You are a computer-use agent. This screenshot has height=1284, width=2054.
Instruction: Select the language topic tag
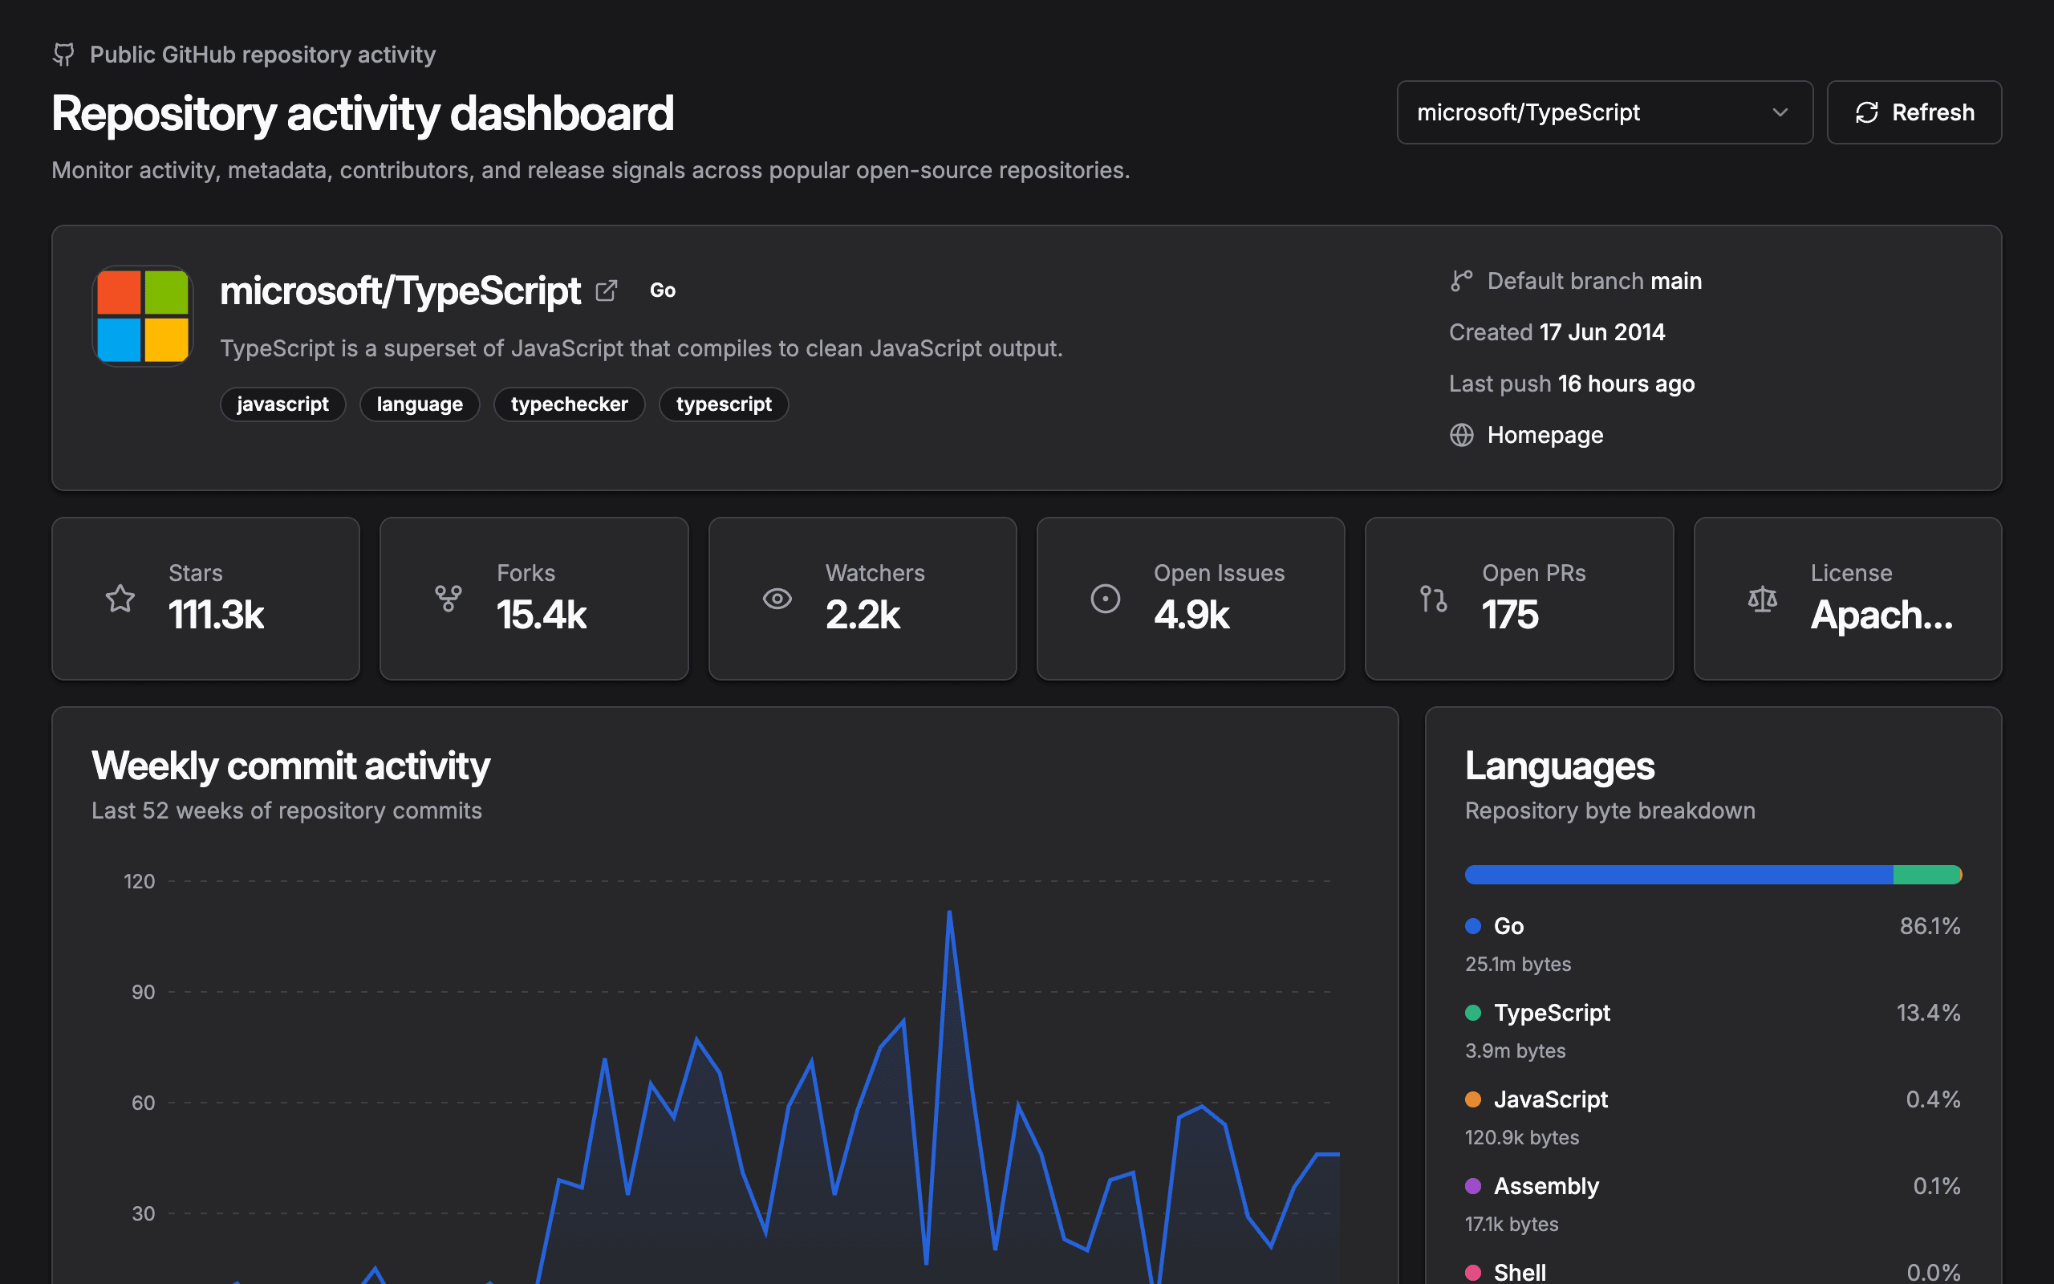click(420, 404)
